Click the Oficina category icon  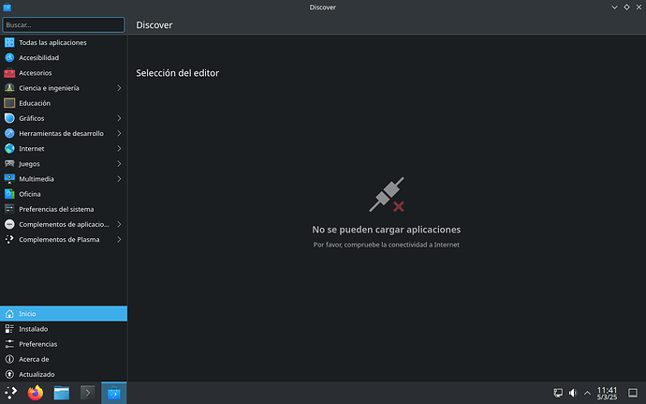coord(9,194)
